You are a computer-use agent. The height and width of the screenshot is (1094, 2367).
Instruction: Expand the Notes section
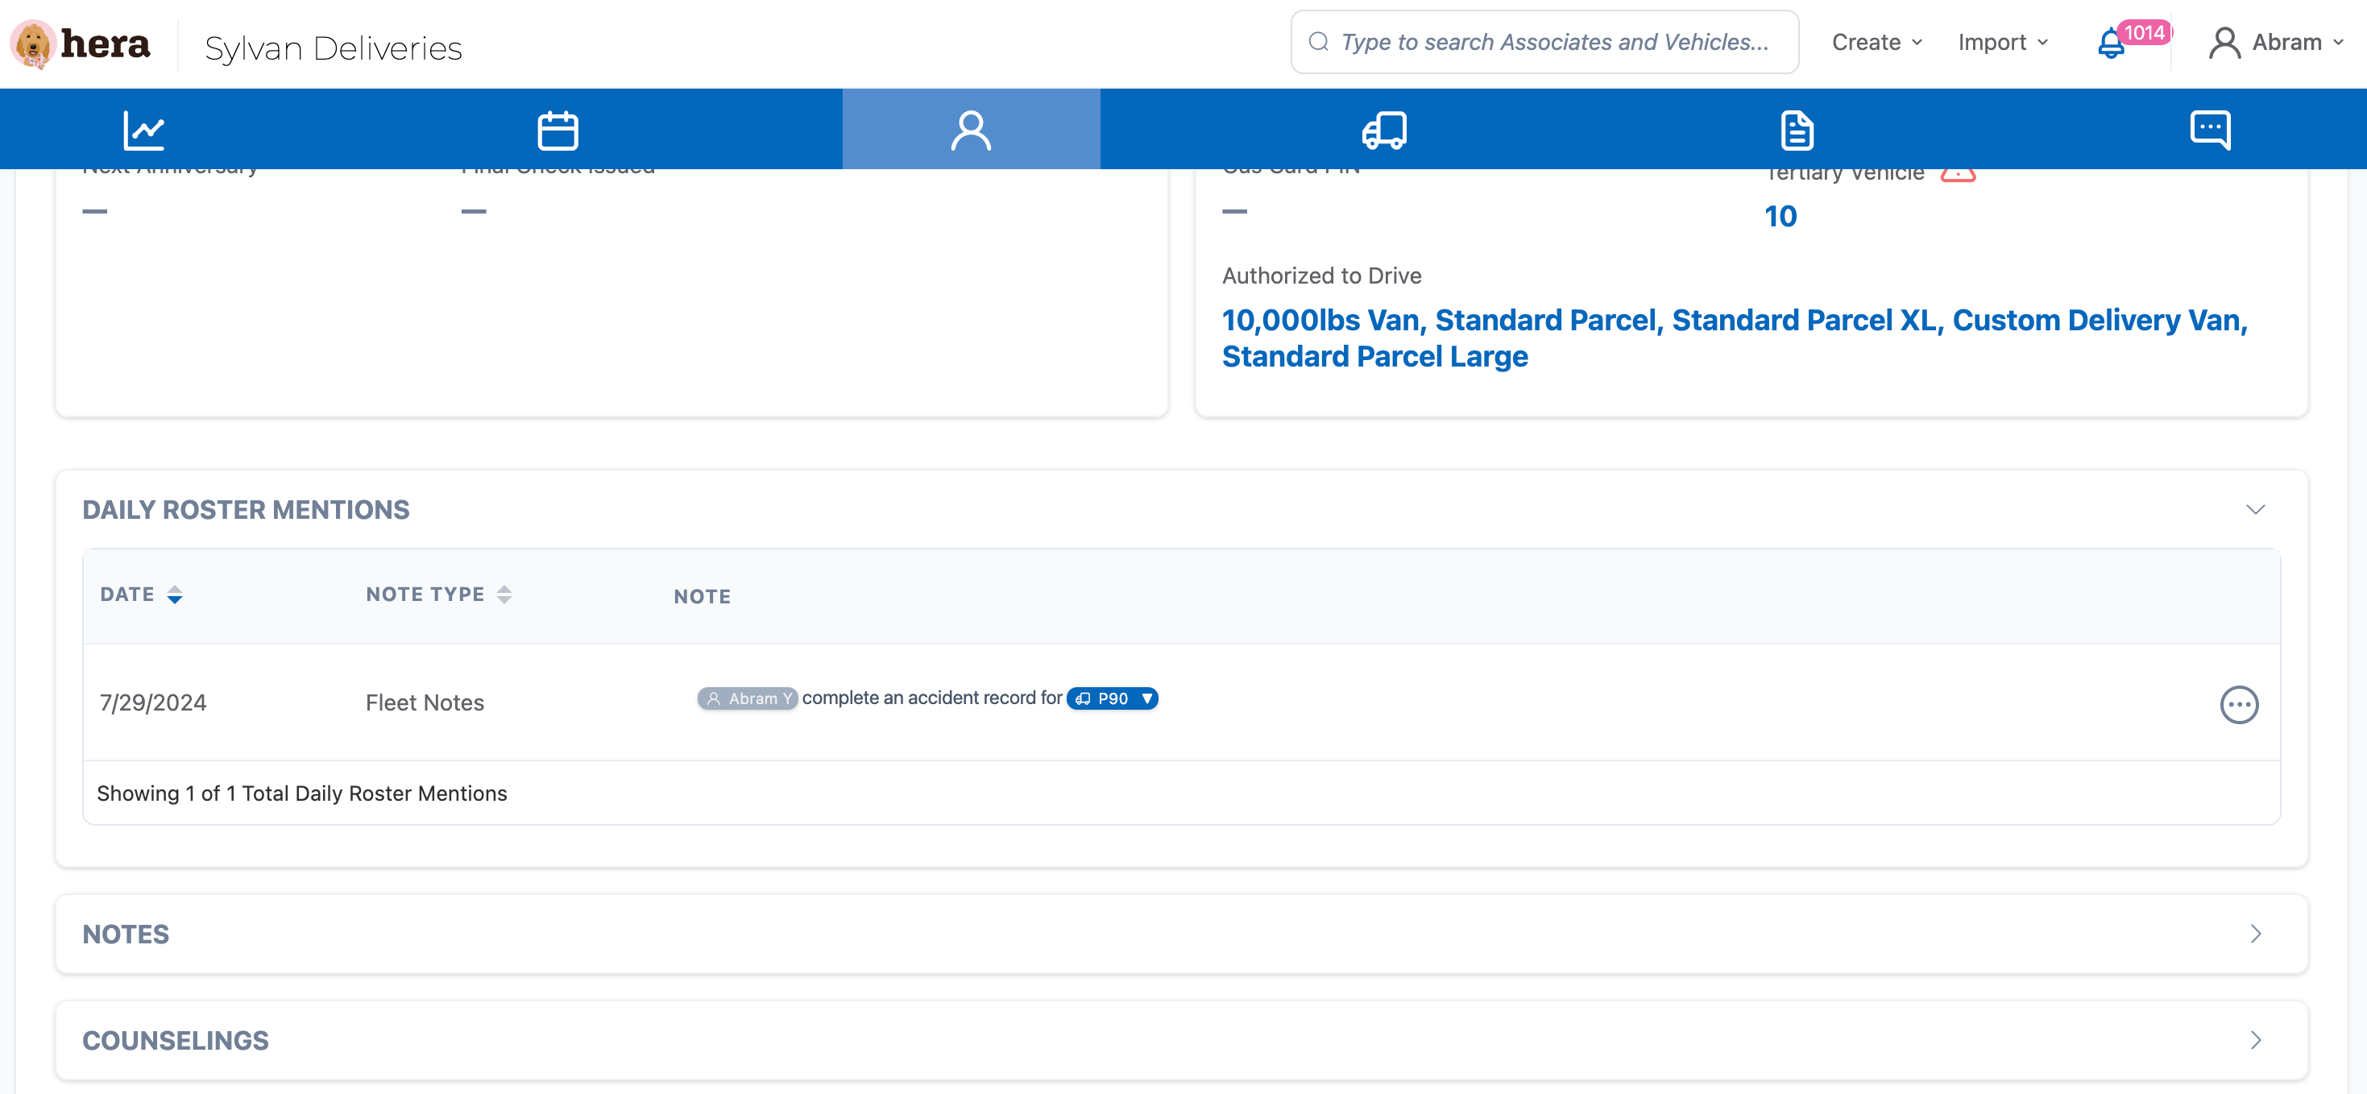(2255, 934)
